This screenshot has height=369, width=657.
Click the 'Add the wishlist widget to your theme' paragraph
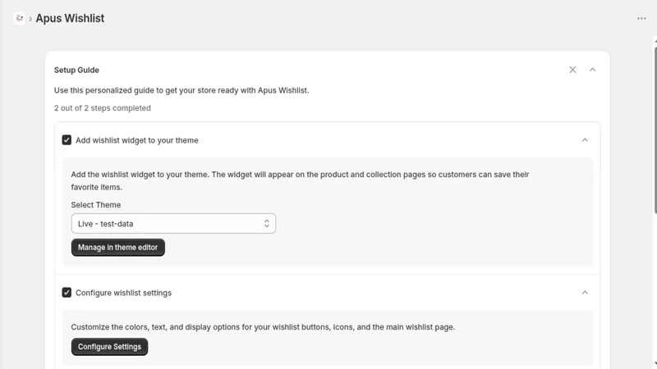[x=300, y=180]
